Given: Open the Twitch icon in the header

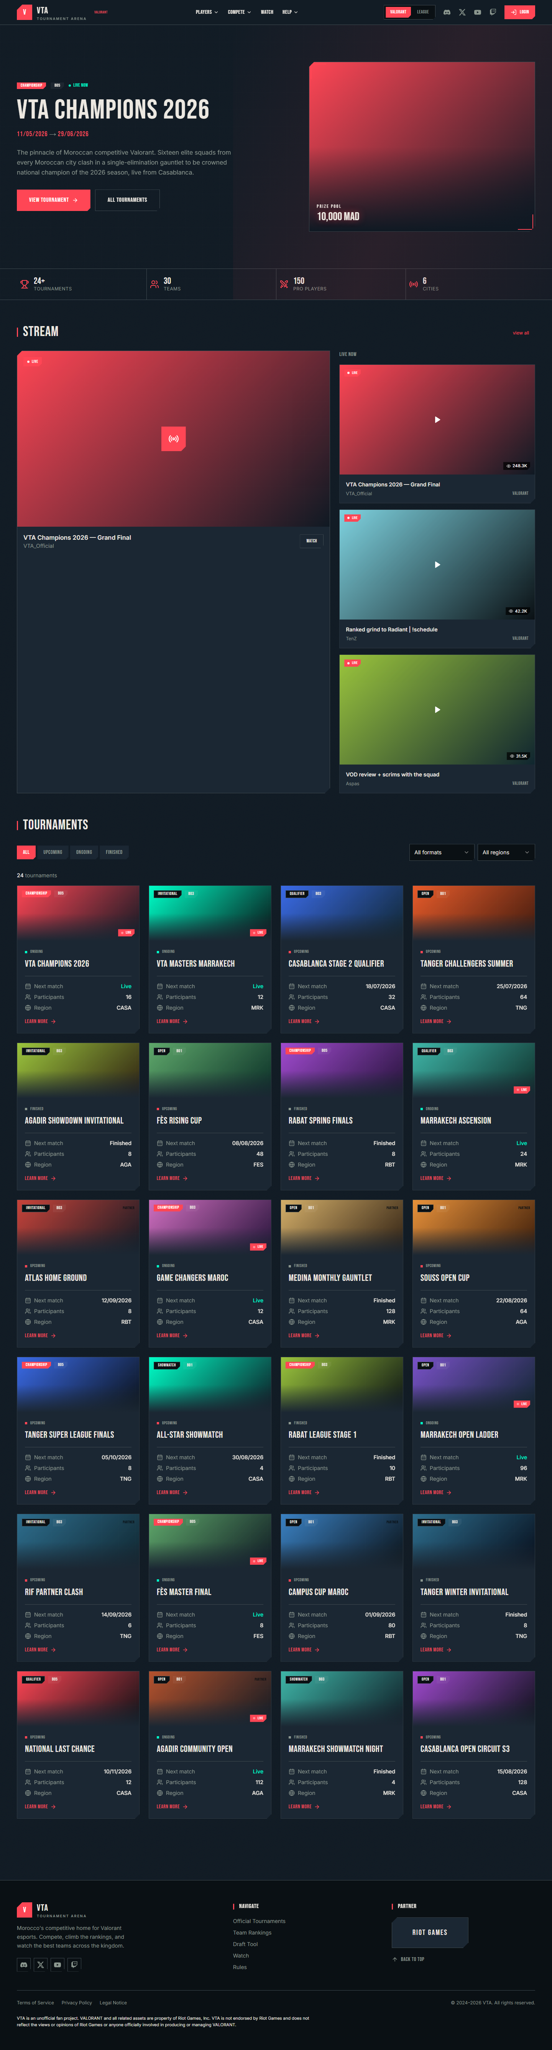Looking at the screenshot, I should (x=492, y=12).
